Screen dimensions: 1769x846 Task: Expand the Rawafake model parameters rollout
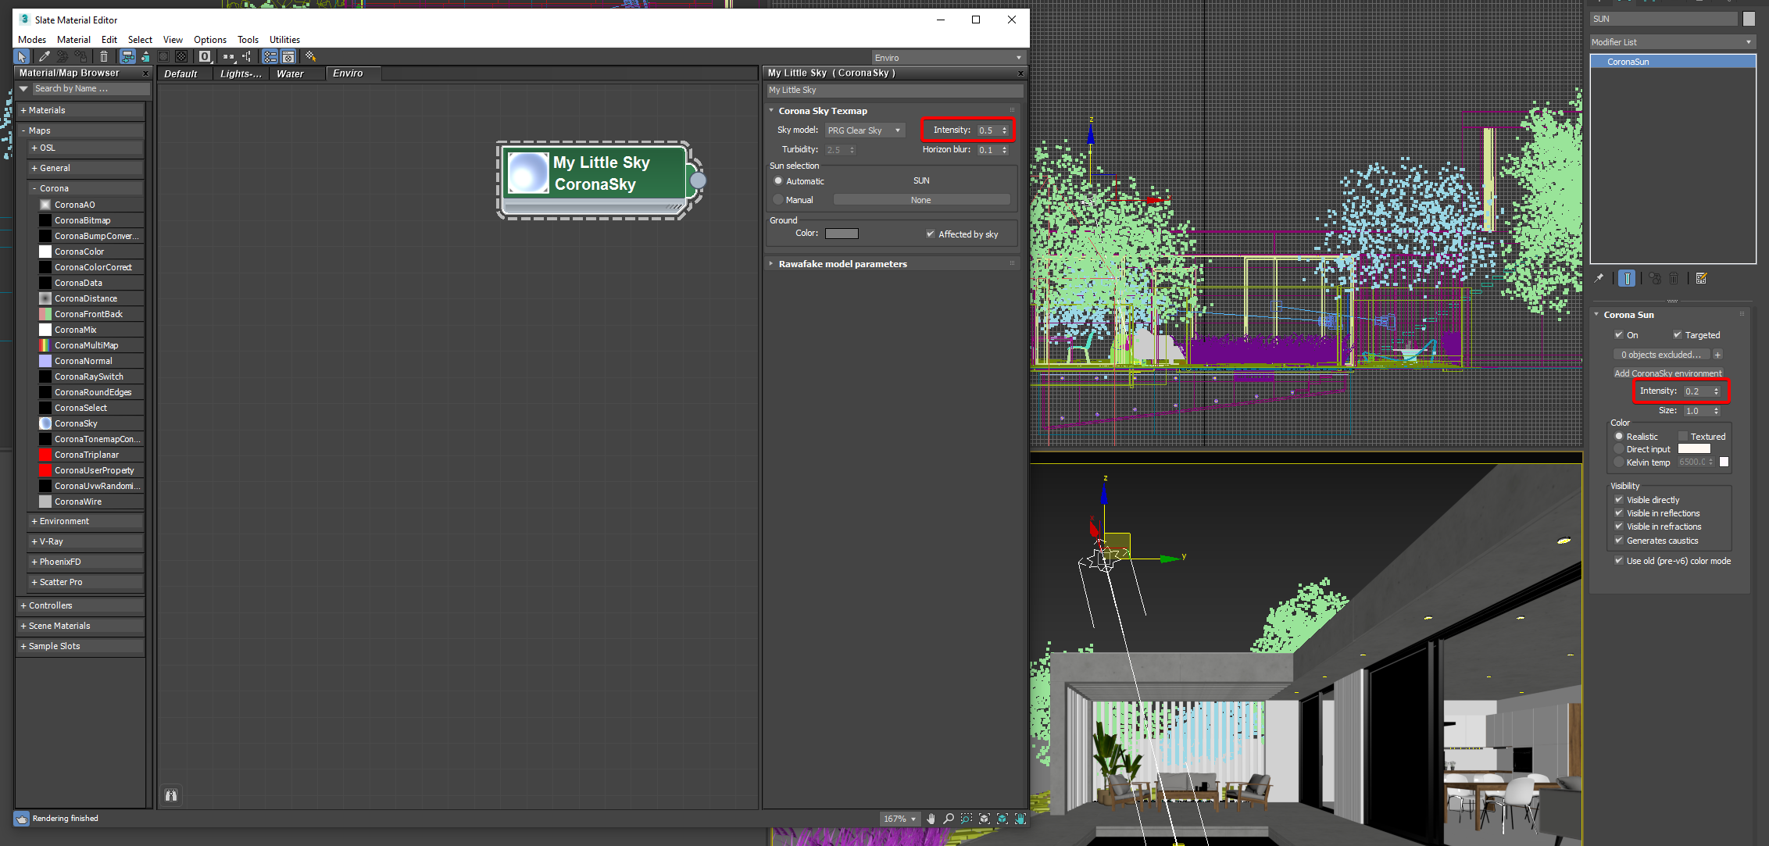892,264
